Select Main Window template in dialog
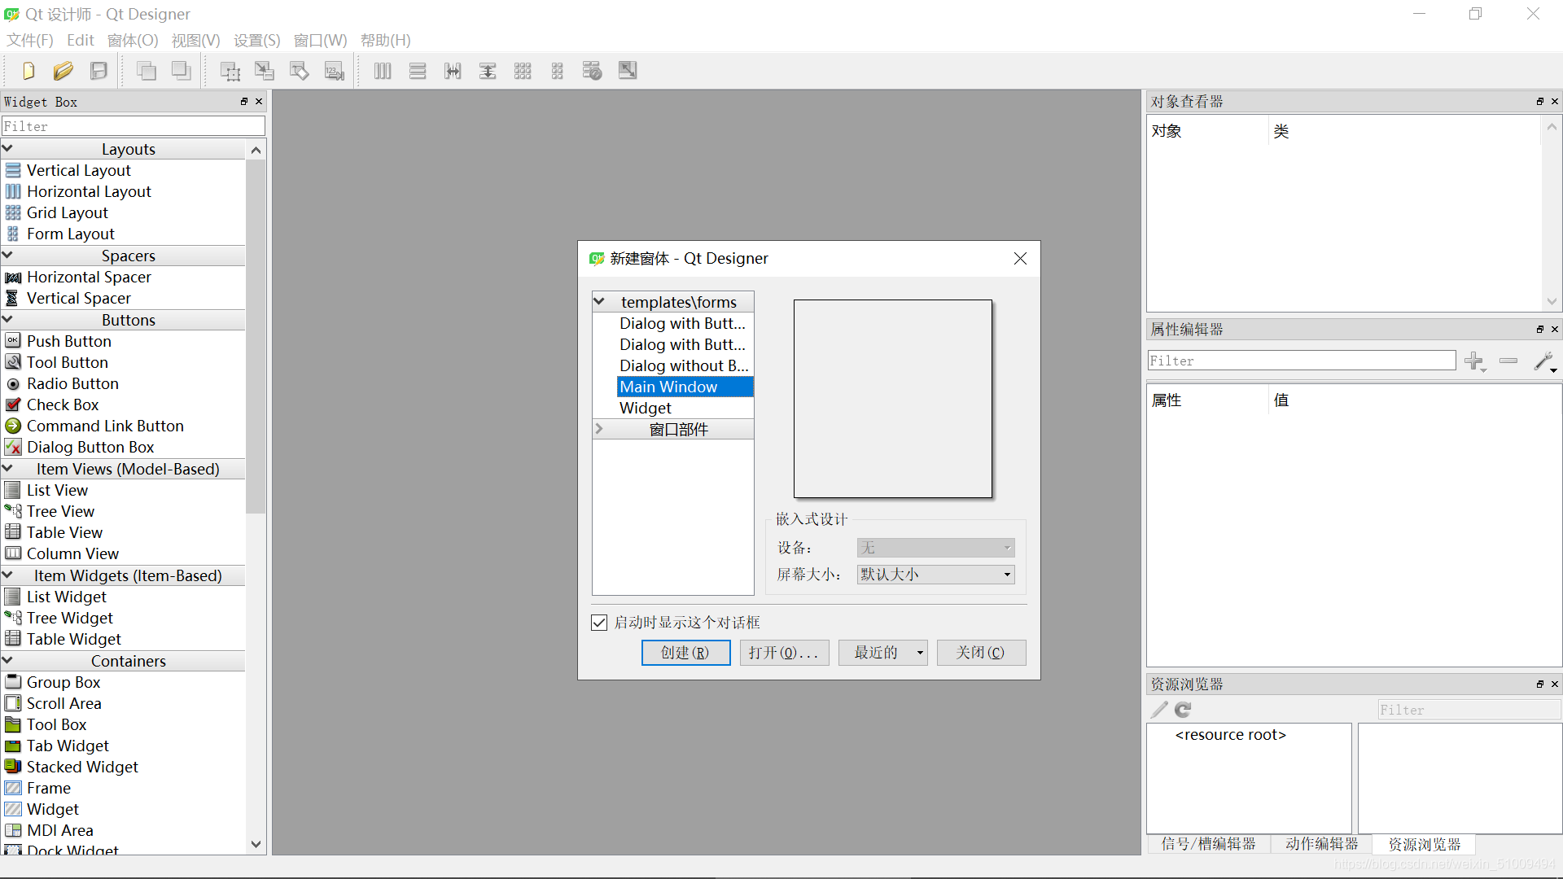Image resolution: width=1563 pixels, height=879 pixels. [685, 387]
